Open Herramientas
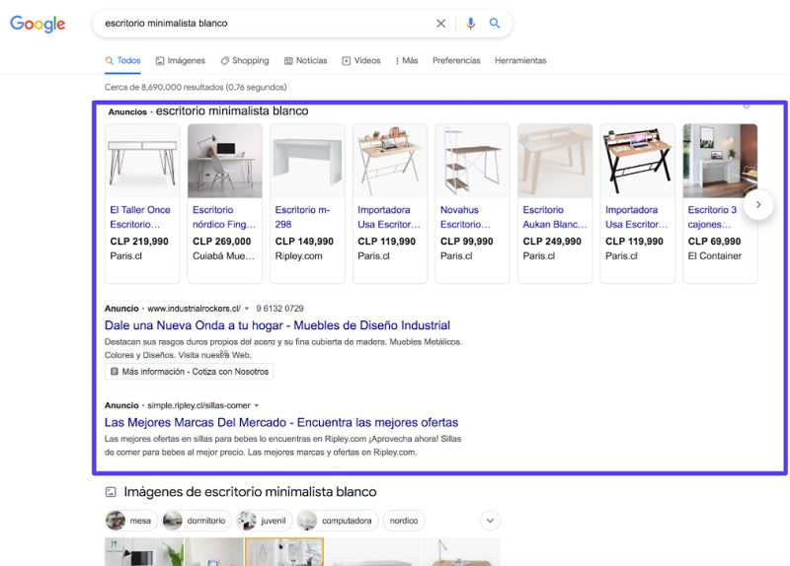 click(520, 60)
